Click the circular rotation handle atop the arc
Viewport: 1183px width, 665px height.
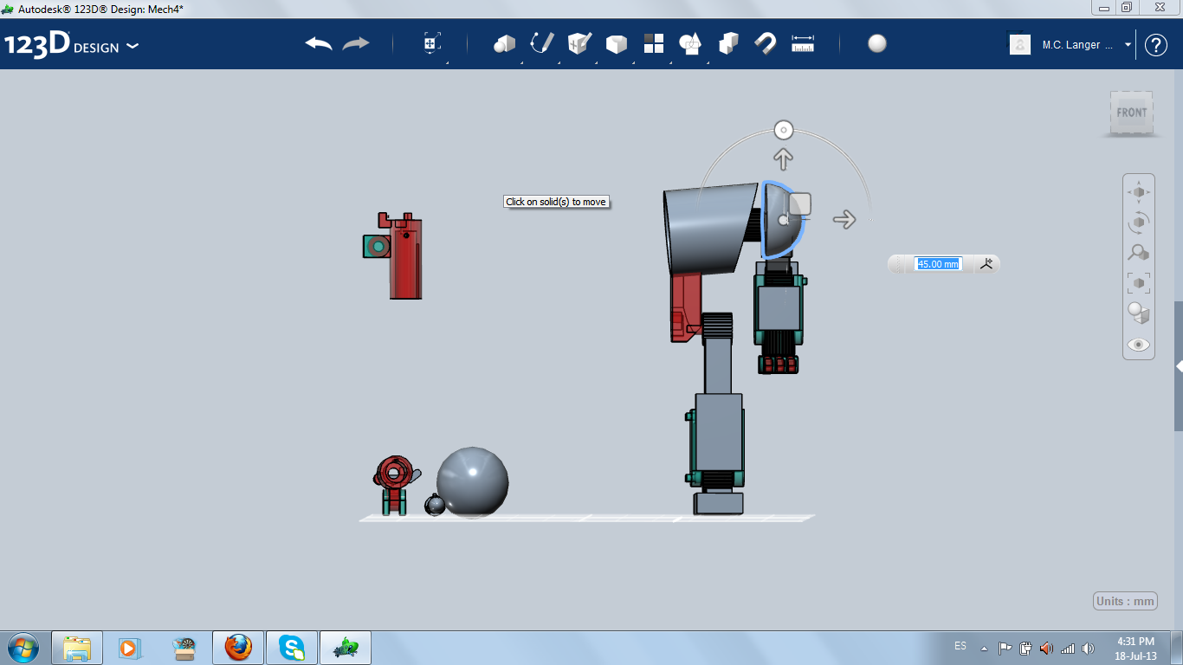(784, 131)
